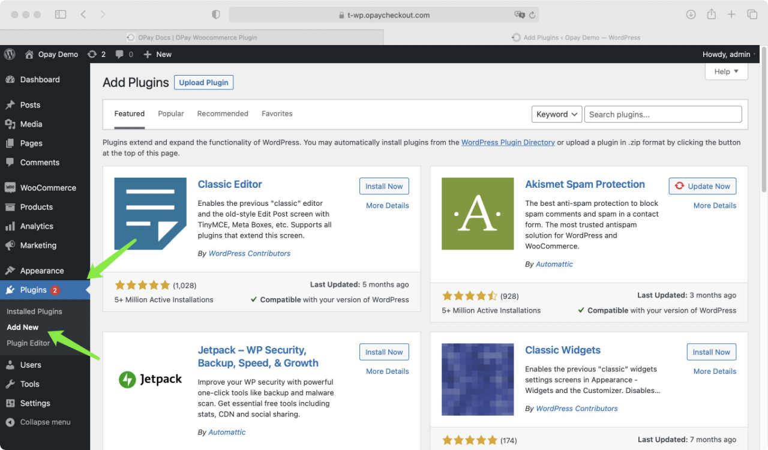Switch to the Popular tab
This screenshot has height=450, width=768.
coord(171,113)
